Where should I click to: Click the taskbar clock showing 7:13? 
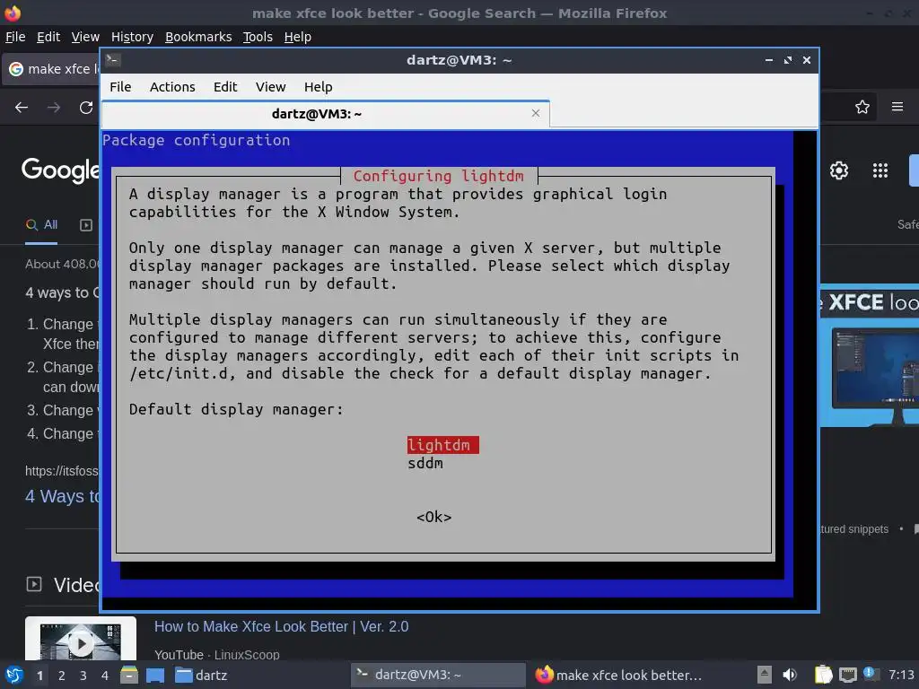pos(901,675)
